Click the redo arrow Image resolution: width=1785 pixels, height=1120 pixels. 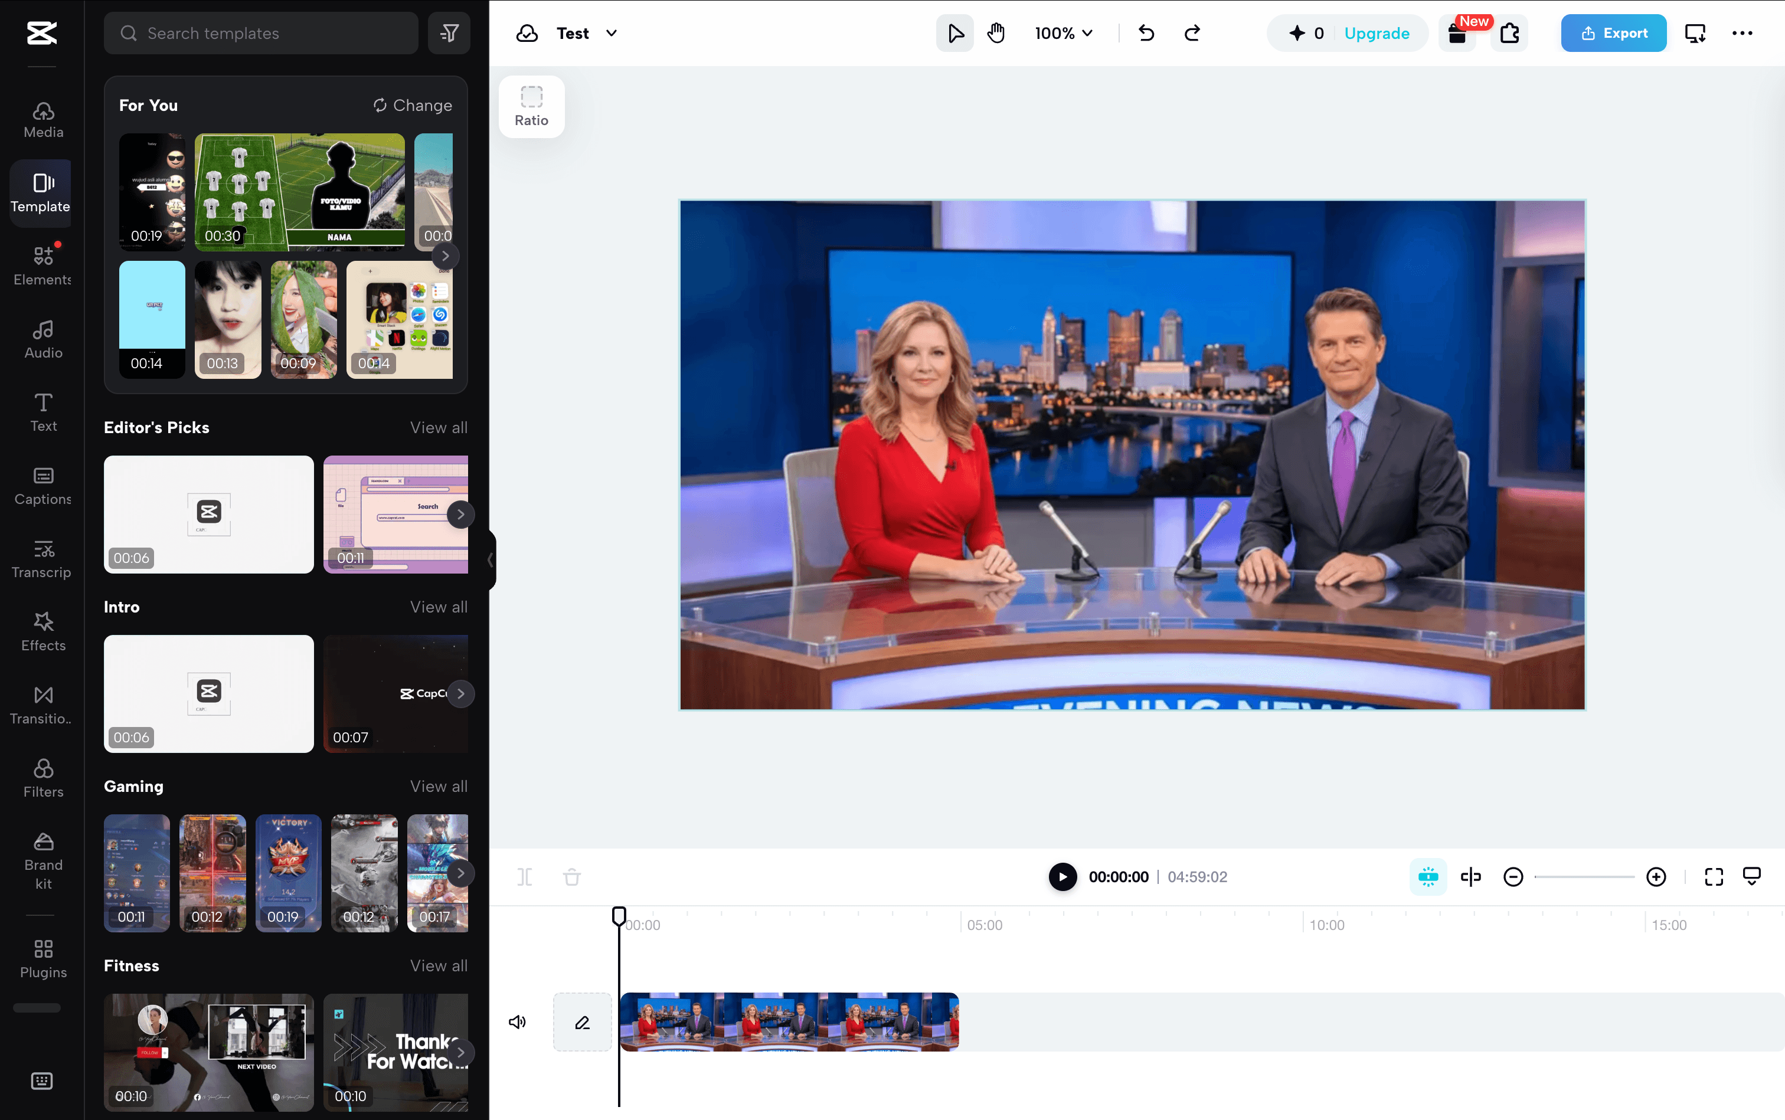pyautogui.click(x=1192, y=32)
